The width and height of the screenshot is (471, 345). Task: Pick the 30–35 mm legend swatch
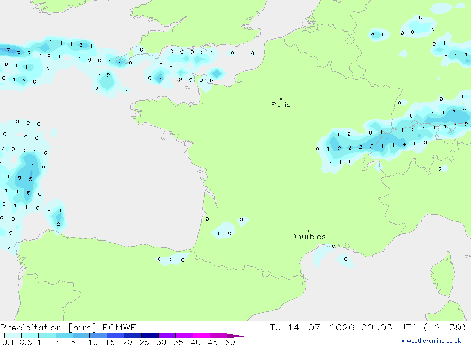click(167, 336)
